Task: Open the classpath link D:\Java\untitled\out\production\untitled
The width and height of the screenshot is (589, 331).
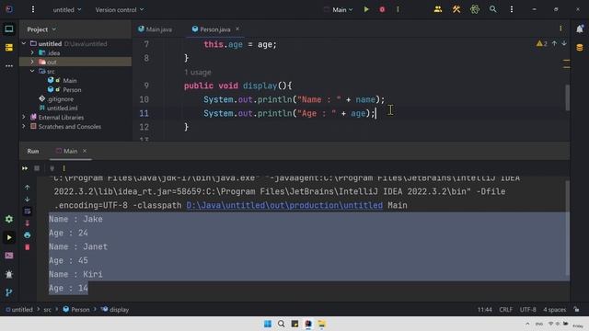Action: coord(284,205)
